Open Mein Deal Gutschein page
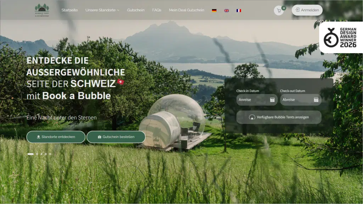363x204 pixels. 186,10
